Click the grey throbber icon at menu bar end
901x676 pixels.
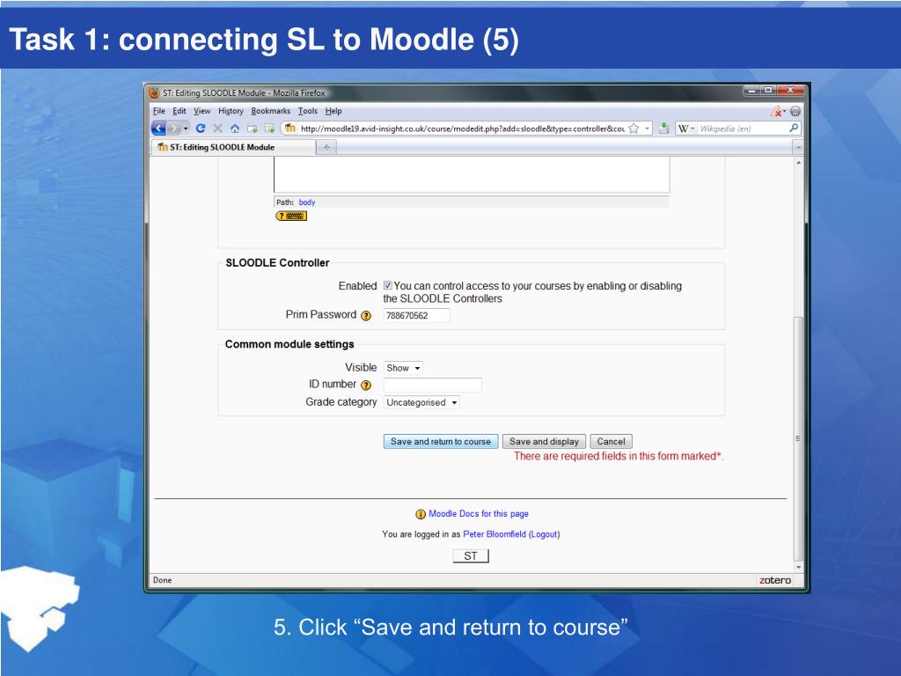click(x=795, y=111)
